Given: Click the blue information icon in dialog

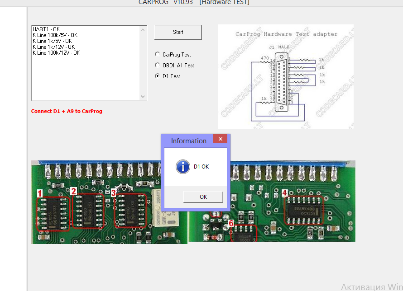Looking at the screenshot, I should pyautogui.click(x=183, y=167).
